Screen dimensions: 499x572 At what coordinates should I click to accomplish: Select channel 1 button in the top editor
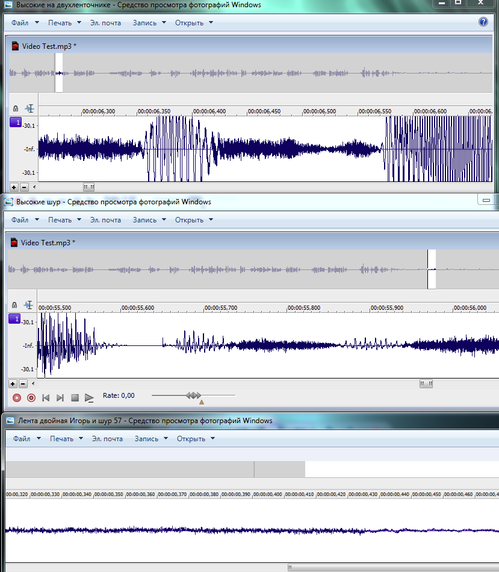(x=15, y=122)
